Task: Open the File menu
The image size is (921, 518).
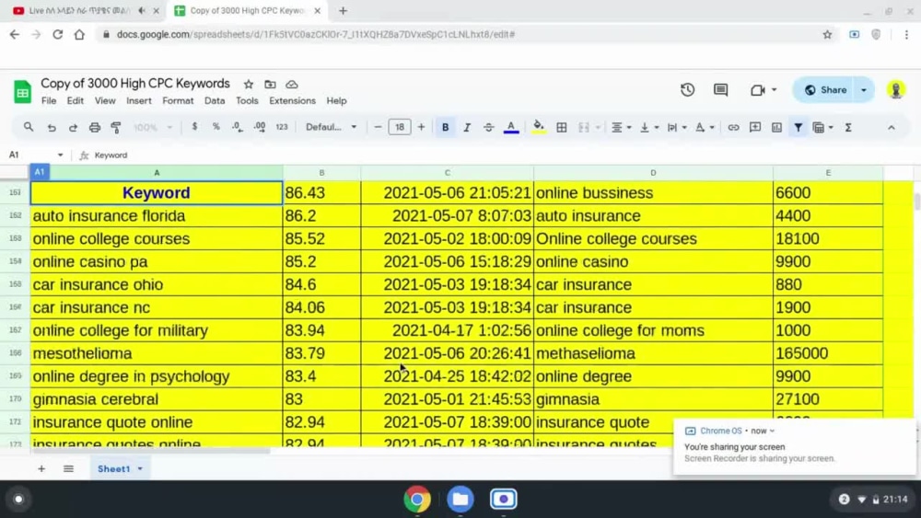Action: click(x=49, y=101)
